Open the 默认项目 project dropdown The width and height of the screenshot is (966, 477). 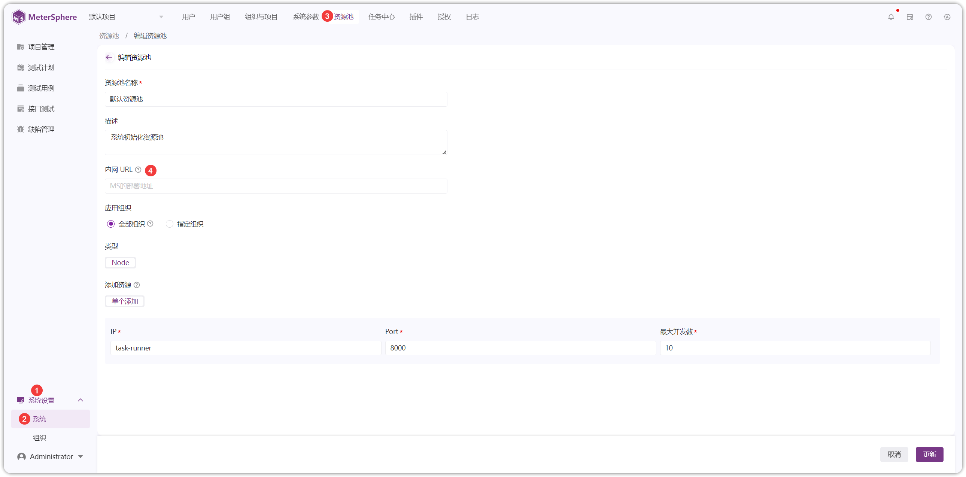click(x=126, y=17)
